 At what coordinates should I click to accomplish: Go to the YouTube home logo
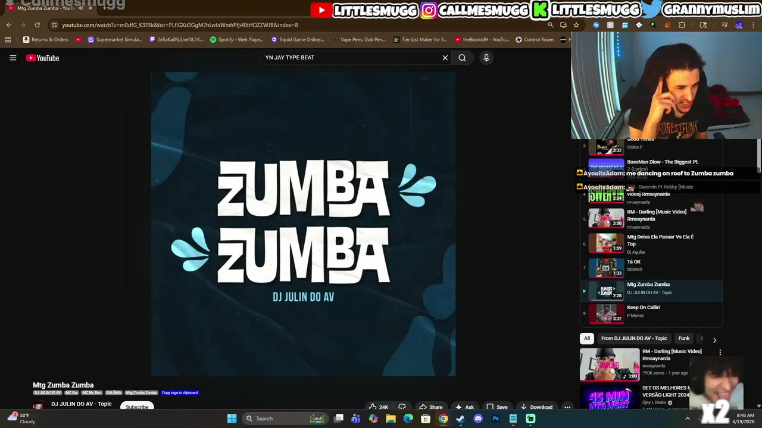click(x=42, y=58)
